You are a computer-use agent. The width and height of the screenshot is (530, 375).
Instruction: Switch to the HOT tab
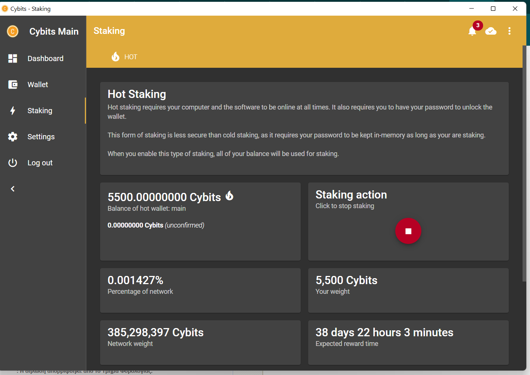(124, 57)
